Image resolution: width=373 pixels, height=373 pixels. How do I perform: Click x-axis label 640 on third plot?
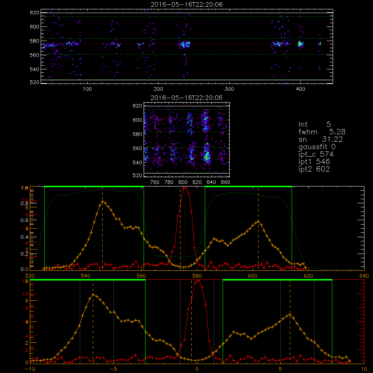click(x=364, y=276)
